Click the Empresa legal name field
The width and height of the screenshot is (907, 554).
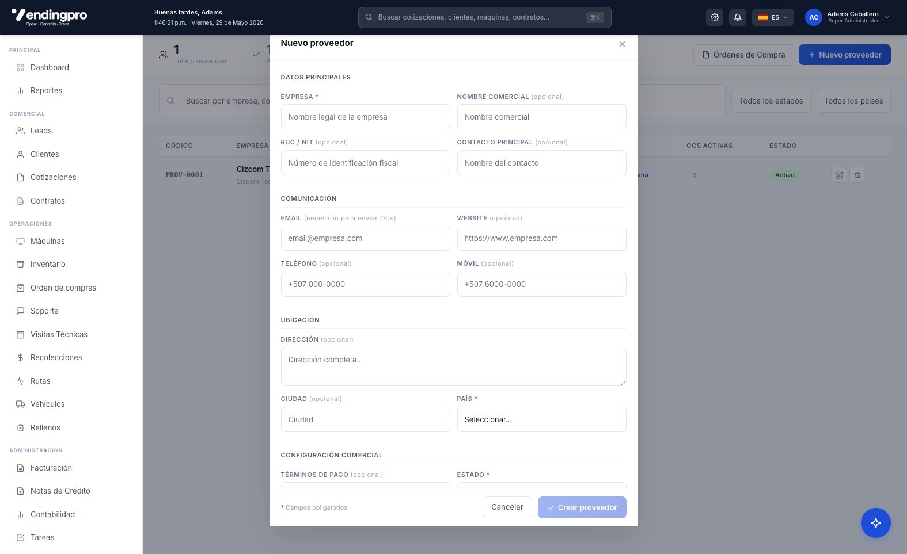(365, 117)
